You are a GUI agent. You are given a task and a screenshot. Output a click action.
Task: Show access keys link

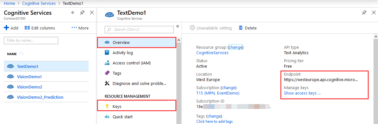(x=302, y=93)
